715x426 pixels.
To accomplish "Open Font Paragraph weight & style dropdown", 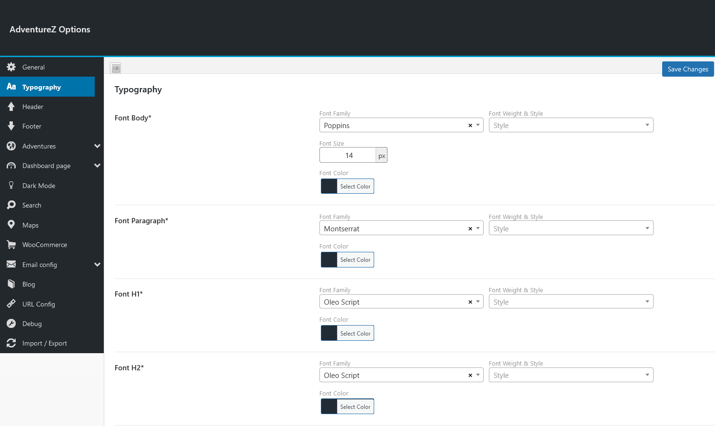I will point(571,228).
